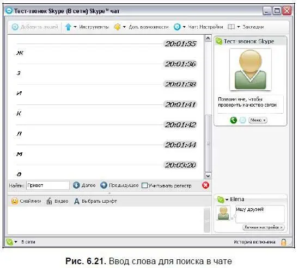Open the Меню dropdown button
Viewport: 298px width, 268px height.
tap(258, 120)
